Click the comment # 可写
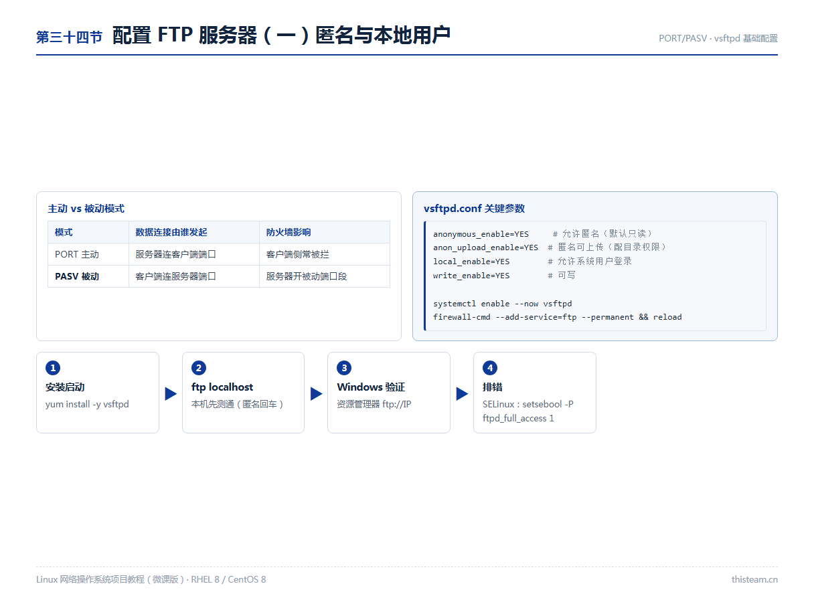Screen dimensions: 814x602 [562, 276]
